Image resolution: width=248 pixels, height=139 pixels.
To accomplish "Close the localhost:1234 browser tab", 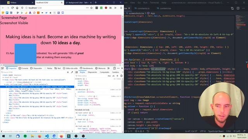I will pyautogui.click(x=62, y=3).
